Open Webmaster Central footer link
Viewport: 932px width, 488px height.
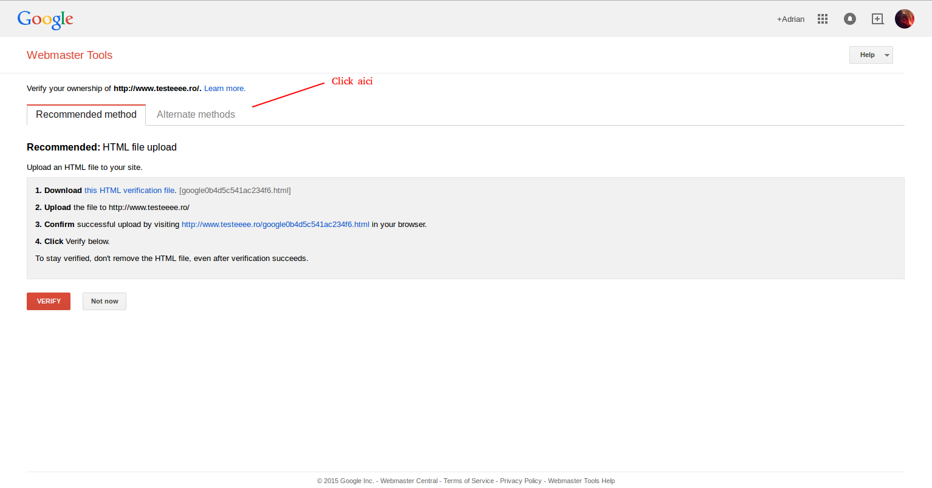[x=409, y=481]
